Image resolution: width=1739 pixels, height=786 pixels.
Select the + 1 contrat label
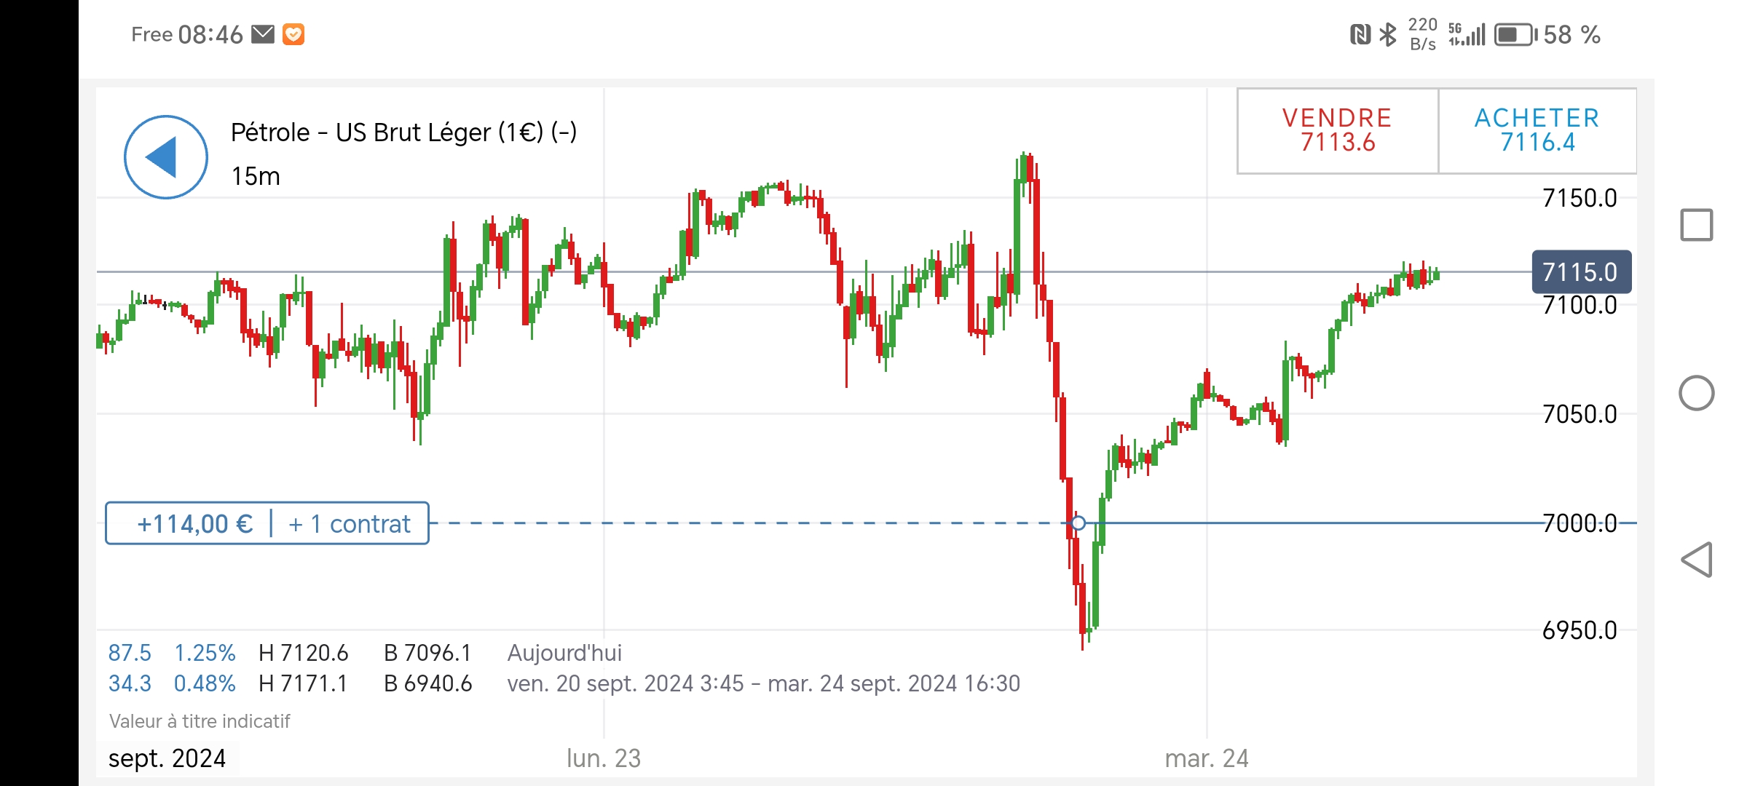350,524
